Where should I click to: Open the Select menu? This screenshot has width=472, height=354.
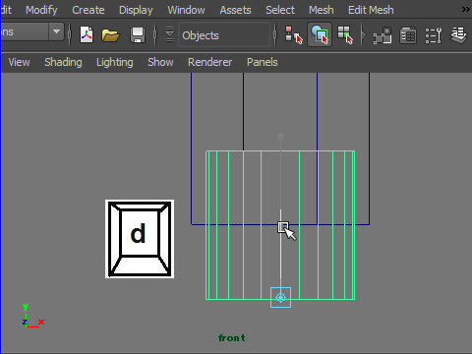280,10
